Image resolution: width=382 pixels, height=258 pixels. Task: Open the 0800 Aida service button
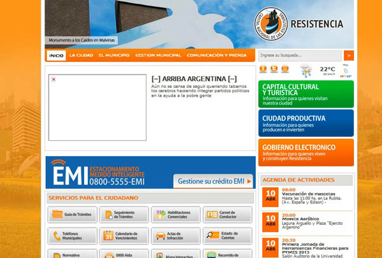[x=124, y=254]
